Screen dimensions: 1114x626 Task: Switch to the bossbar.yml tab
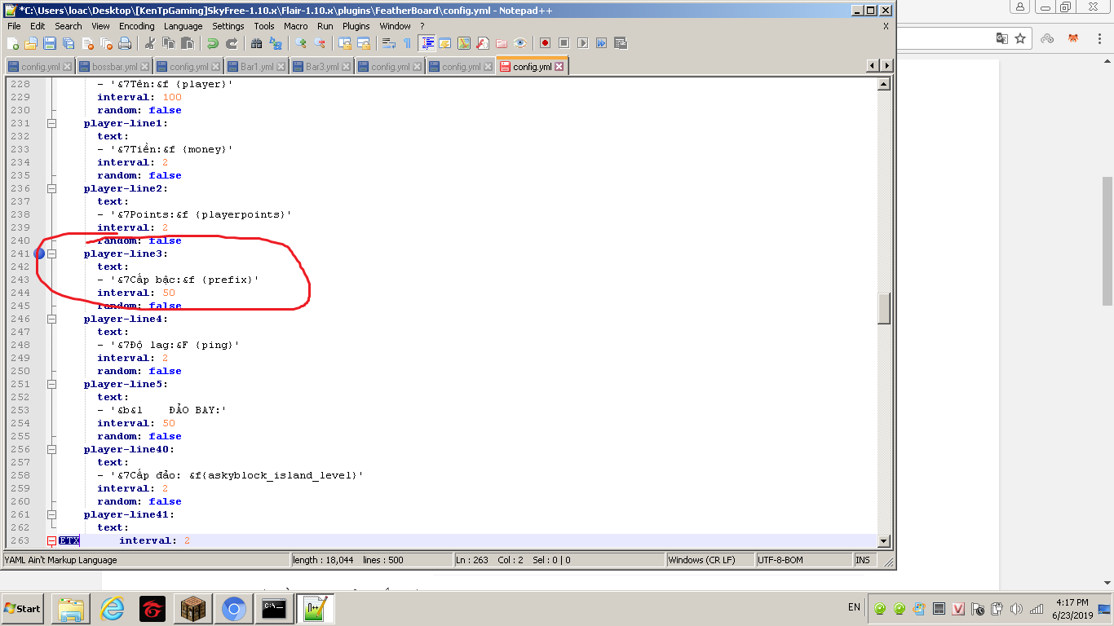(114, 67)
